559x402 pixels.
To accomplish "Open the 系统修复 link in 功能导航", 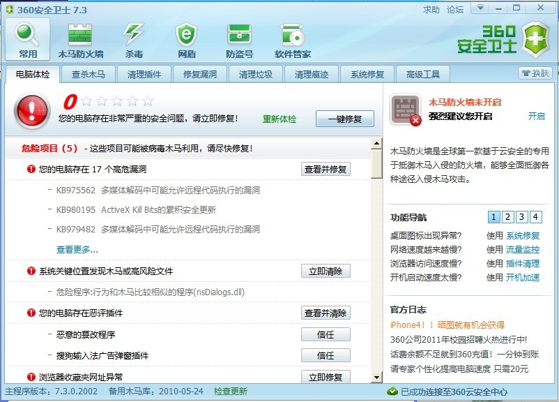I will 523,236.
